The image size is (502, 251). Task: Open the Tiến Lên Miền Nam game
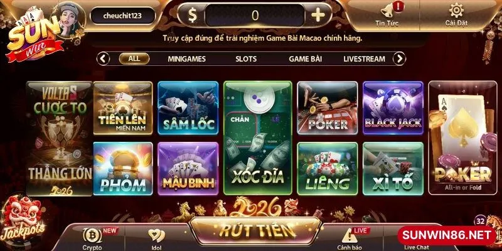(x=123, y=108)
